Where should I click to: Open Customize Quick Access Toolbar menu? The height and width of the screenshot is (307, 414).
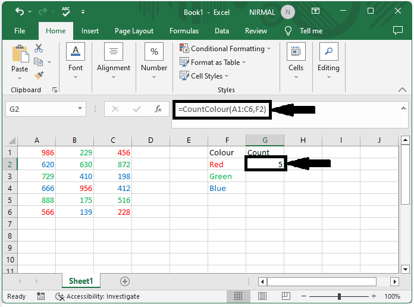(83, 12)
